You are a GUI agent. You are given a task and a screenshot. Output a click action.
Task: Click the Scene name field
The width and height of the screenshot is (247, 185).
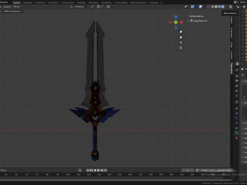pyautogui.click(x=243, y=2)
